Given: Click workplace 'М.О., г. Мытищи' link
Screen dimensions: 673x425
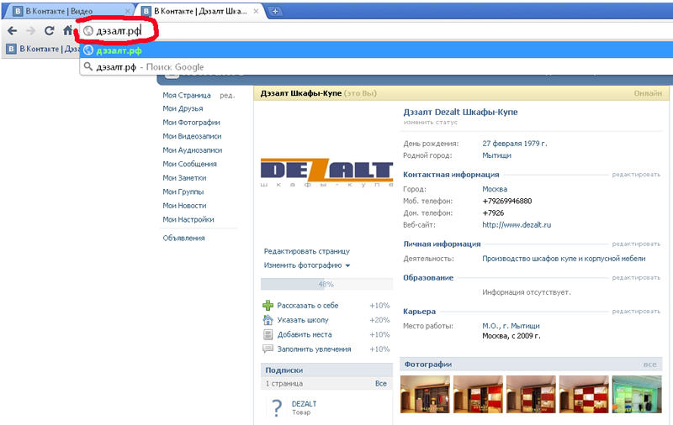Looking at the screenshot, I should 511,326.
